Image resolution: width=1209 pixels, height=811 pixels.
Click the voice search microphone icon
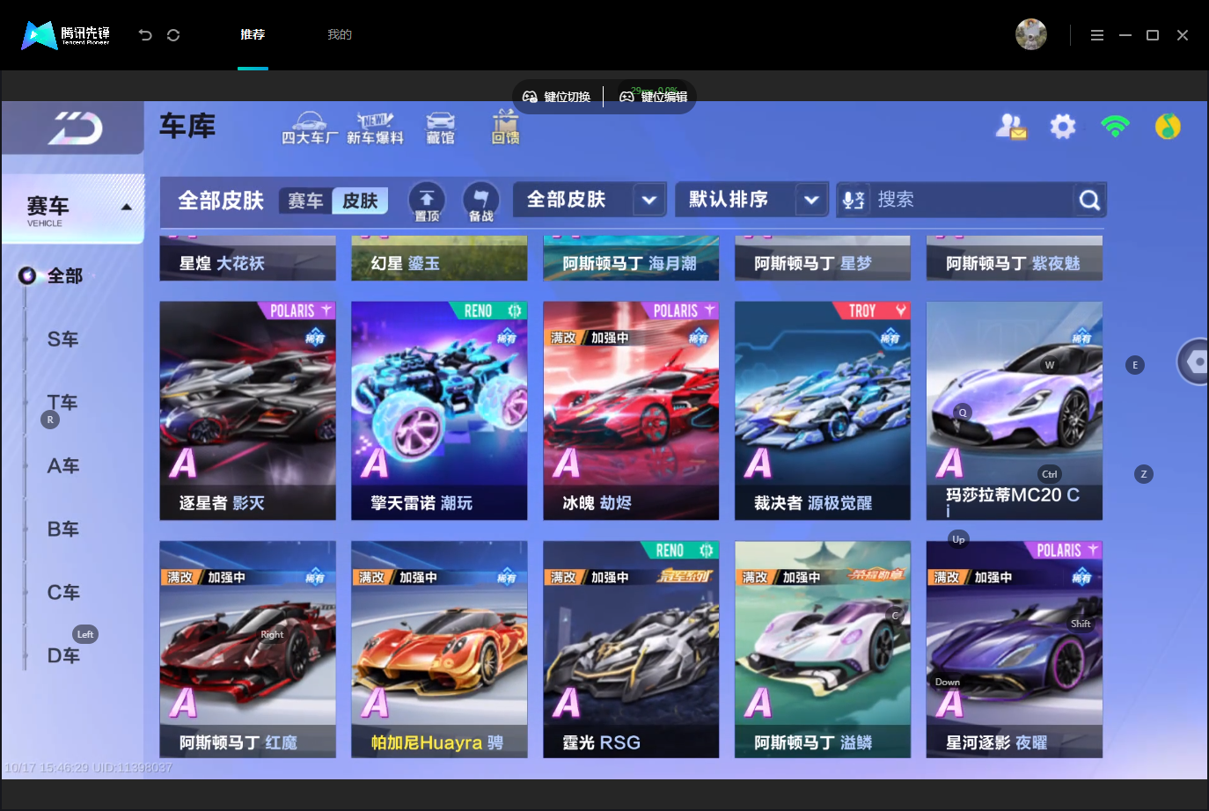click(x=854, y=201)
